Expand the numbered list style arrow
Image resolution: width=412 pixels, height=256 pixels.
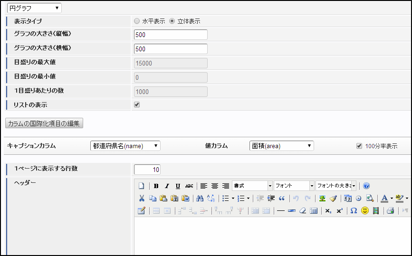point(248,199)
